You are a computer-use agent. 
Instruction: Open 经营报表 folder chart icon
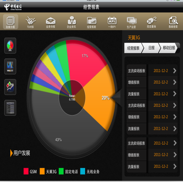point(92,22)
